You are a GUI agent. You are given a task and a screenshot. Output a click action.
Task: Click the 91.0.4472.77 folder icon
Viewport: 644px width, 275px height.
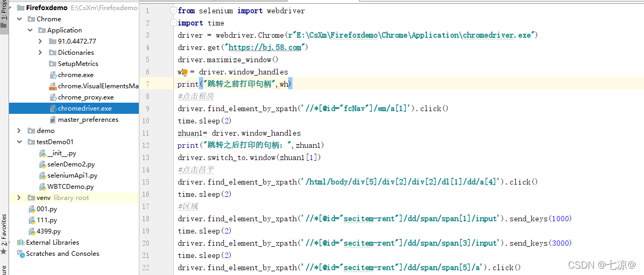tap(53, 41)
